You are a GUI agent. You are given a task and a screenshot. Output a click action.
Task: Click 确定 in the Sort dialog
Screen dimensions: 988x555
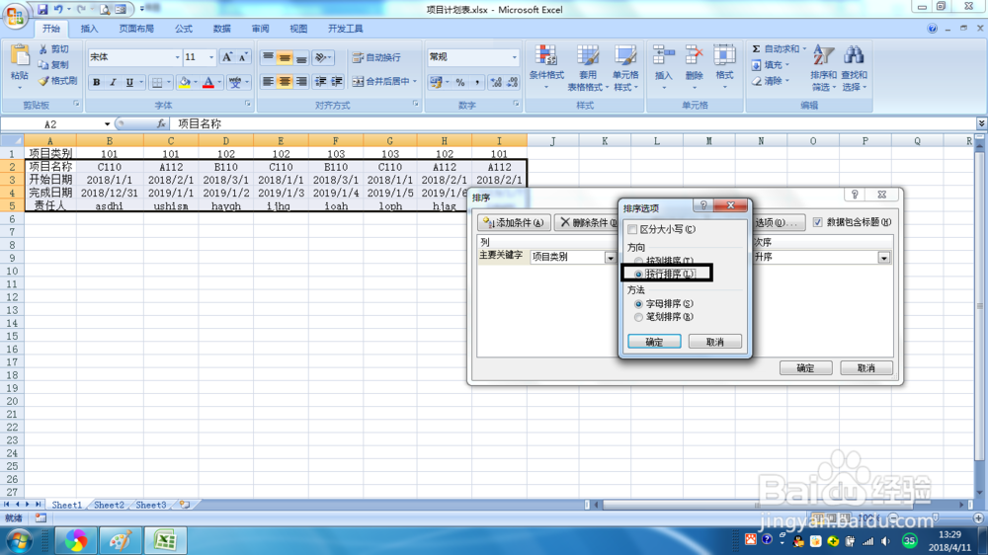805,368
